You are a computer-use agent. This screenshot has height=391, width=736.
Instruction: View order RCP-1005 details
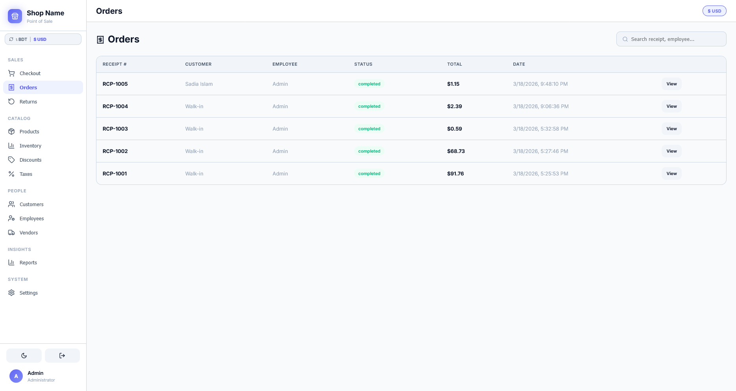pos(671,84)
